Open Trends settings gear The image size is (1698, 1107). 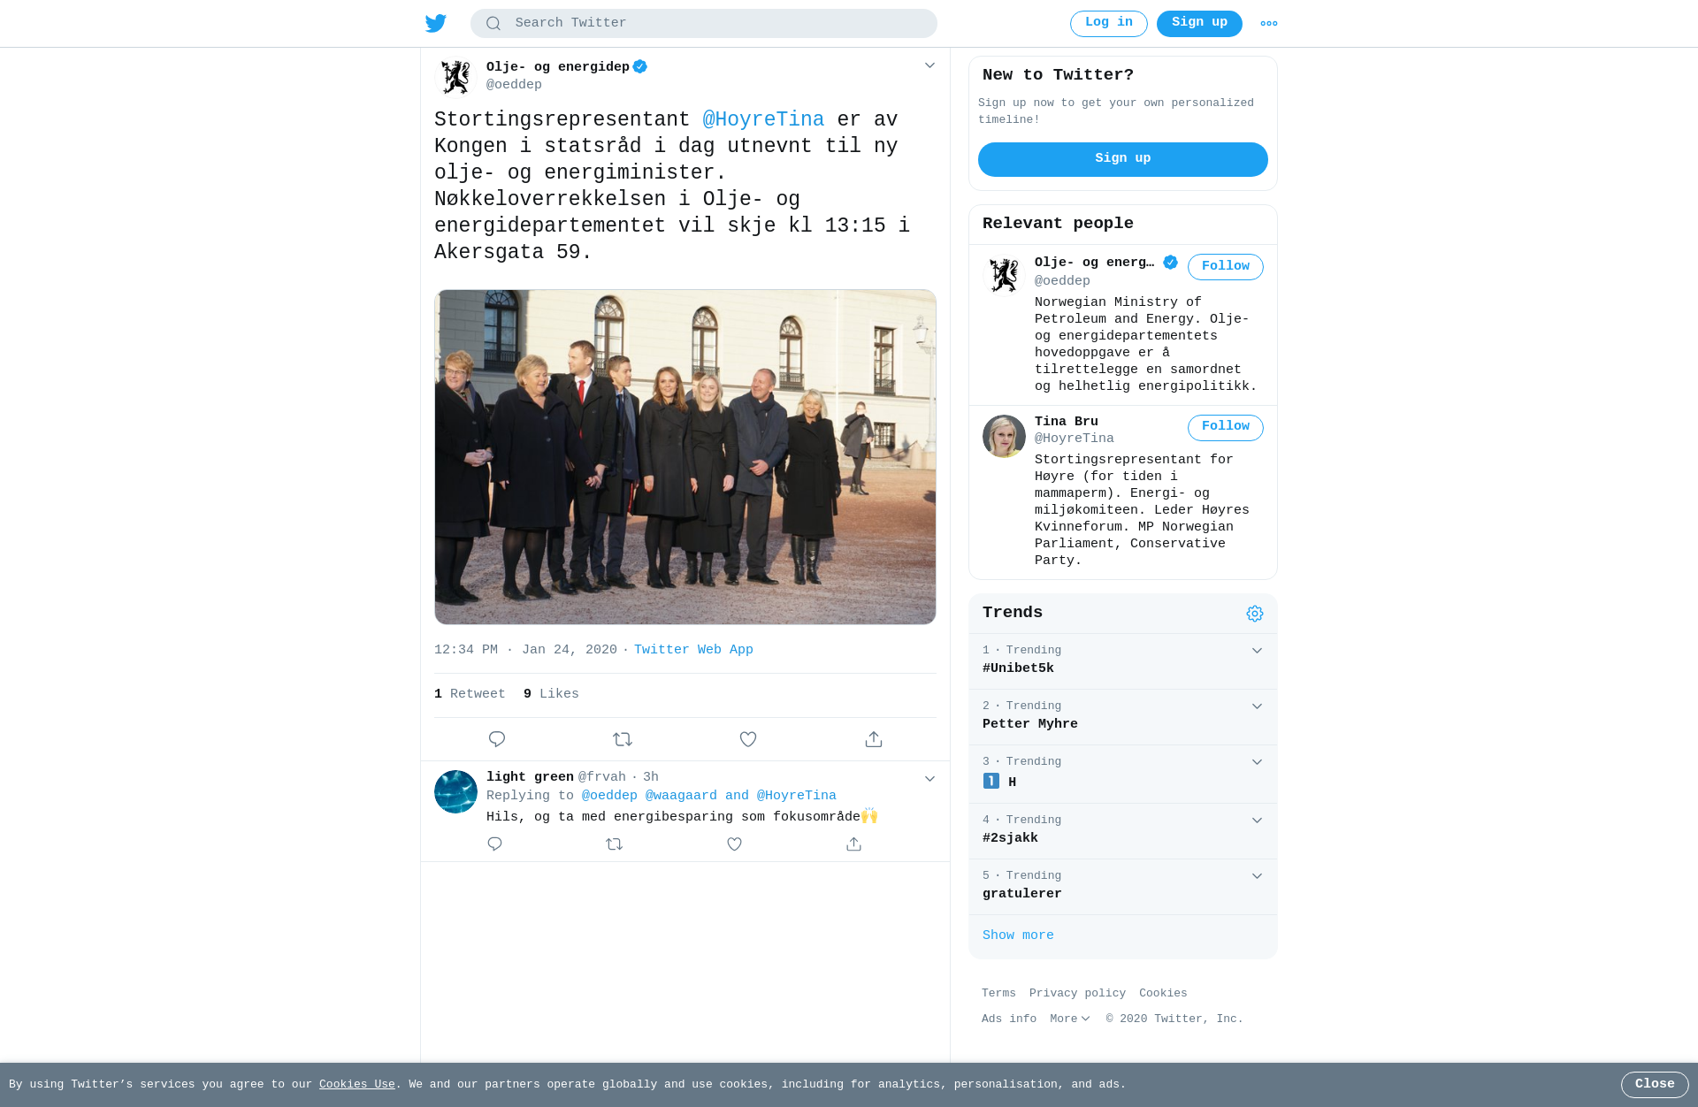1255,614
